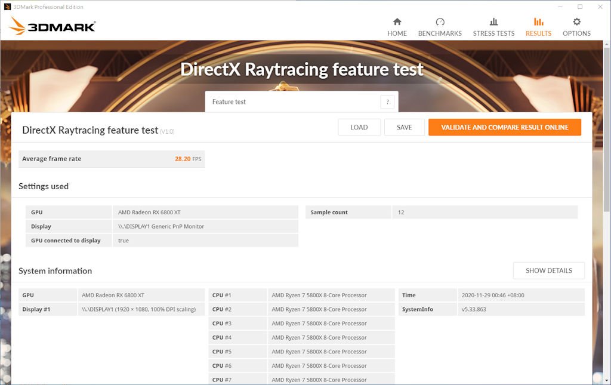Image resolution: width=611 pixels, height=385 pixels.
Task: Click the Display #1 resolution value
Action: click(138, 309)
